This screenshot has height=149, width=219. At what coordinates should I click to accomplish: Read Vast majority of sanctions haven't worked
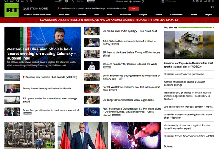pos(187,127)
